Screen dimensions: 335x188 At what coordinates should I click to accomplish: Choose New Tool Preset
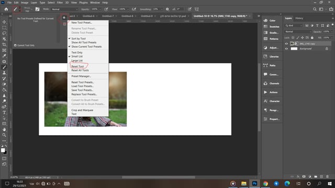pyautogui.click(x=82, y=22)
